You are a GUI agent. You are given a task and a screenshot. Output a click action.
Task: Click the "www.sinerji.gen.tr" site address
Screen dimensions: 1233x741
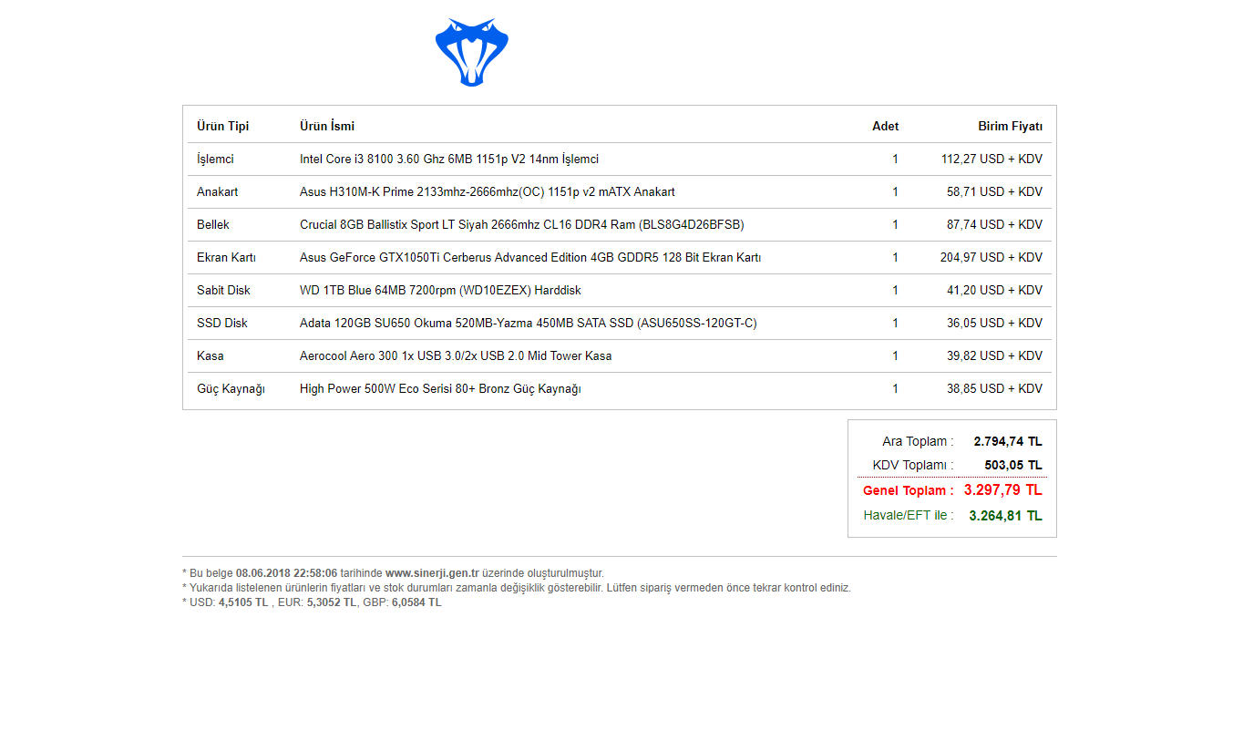tap(432, 573)
